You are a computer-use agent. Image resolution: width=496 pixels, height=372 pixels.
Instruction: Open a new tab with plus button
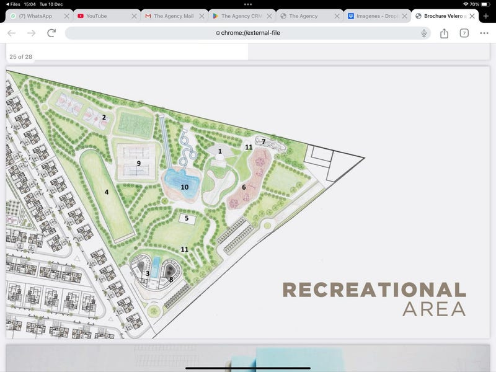point(485,16)
